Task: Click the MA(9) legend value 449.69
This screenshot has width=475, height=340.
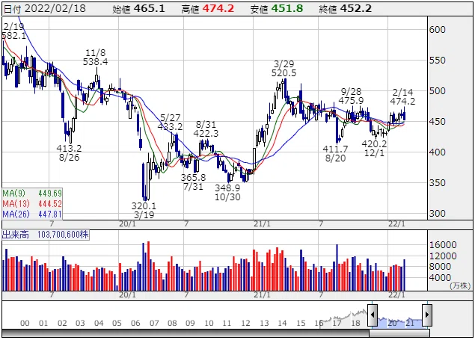Action: coord(50,193)
